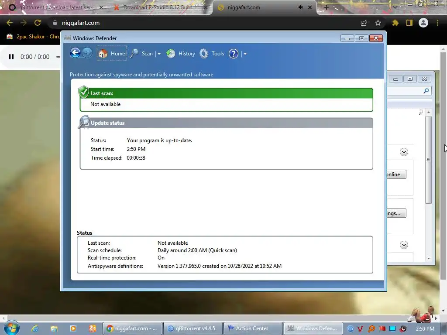Click Action Center window scrollbar thumb
The width and height of the screenshot is (447, 335).
428,160
